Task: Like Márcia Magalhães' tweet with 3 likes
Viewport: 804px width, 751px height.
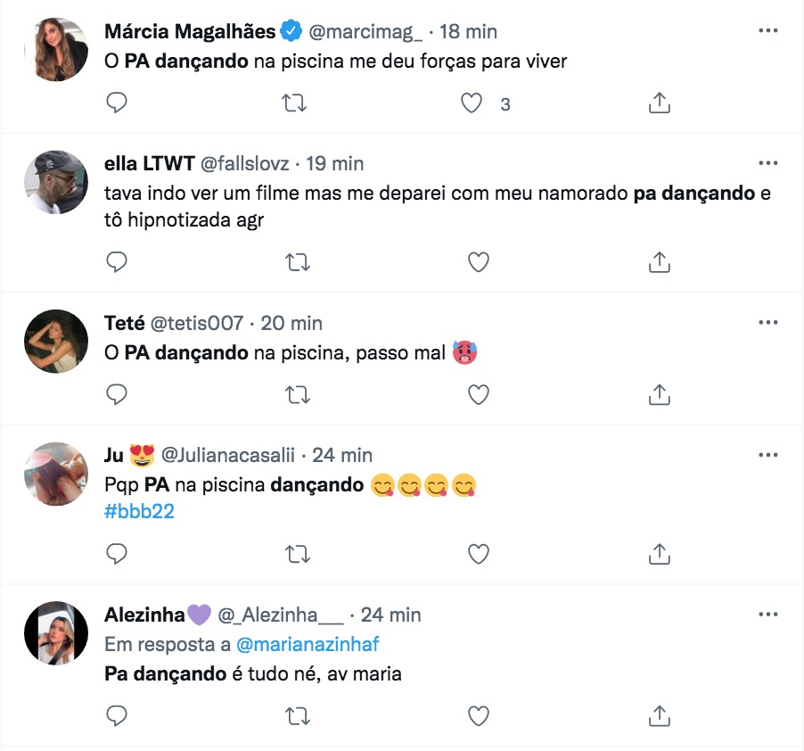Action: tap(472, 103)
